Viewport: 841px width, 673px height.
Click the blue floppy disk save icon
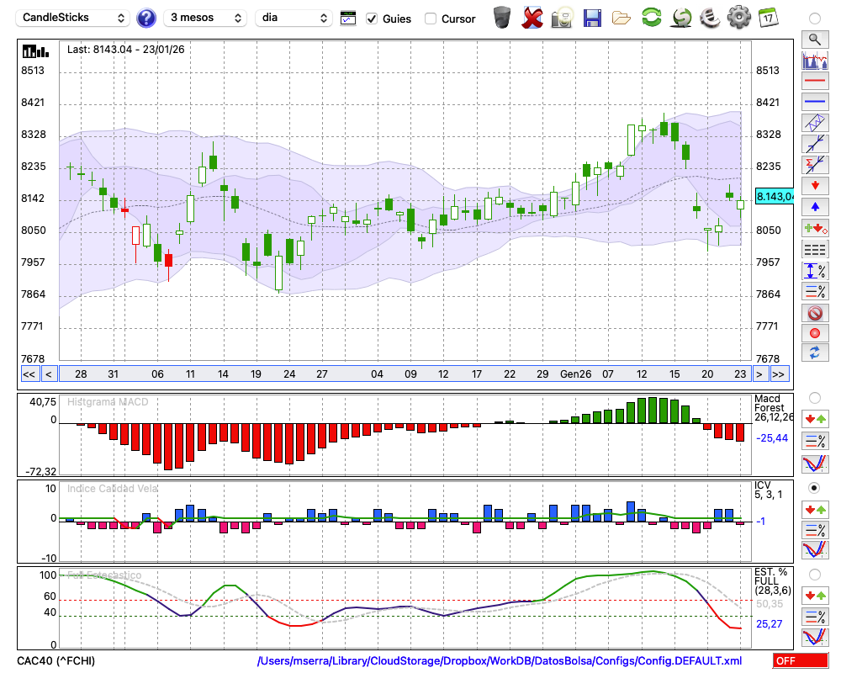tap(592, 18)
